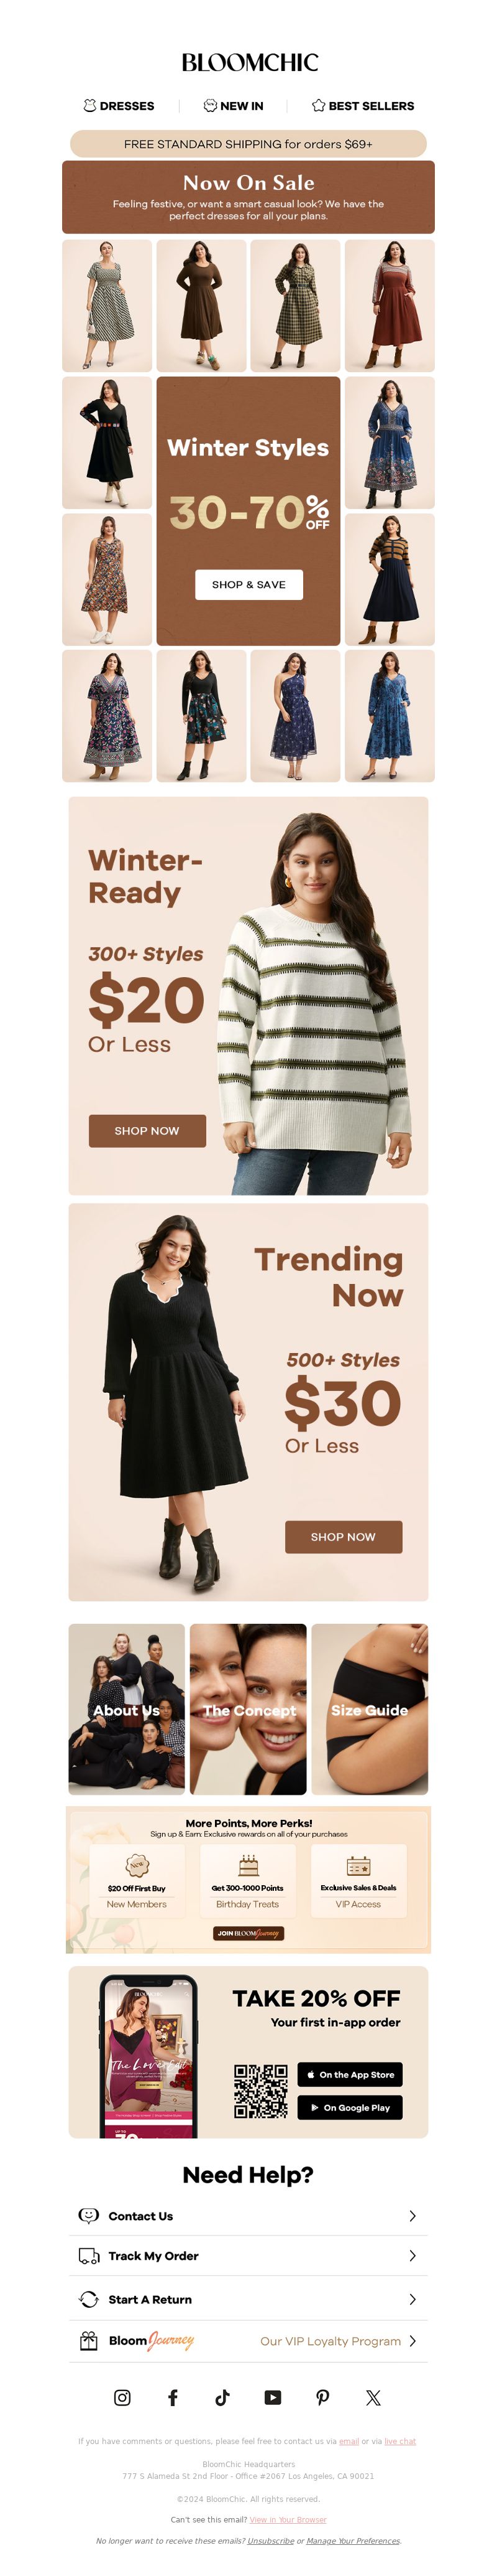The height and width of the screenshot is (2576, 497).
Task: Open Bloom Journey VIP Loyalty Program arrow
Action: coord(412,2341)
